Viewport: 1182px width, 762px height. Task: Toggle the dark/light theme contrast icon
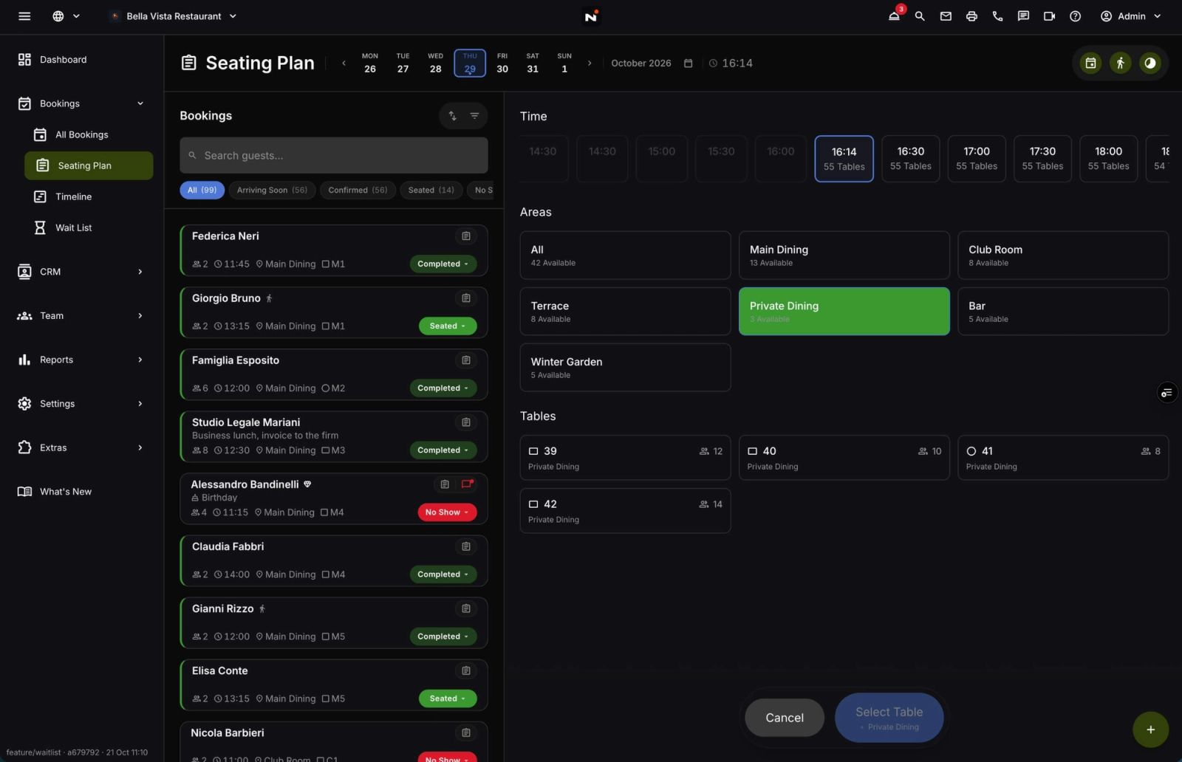coord(1149,63)
